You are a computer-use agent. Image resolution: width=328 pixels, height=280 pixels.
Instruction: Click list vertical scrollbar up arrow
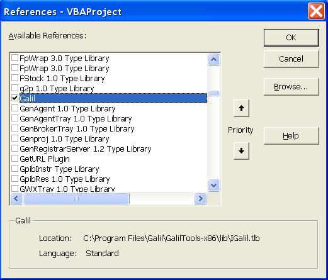point(214,59)
